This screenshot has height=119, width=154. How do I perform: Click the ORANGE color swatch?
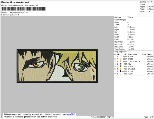tap(121, 69)
